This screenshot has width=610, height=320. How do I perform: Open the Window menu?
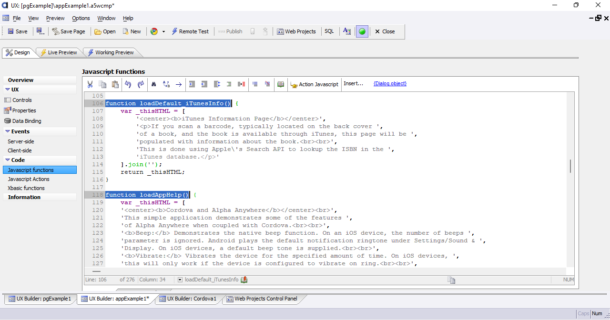click(106, 18)
